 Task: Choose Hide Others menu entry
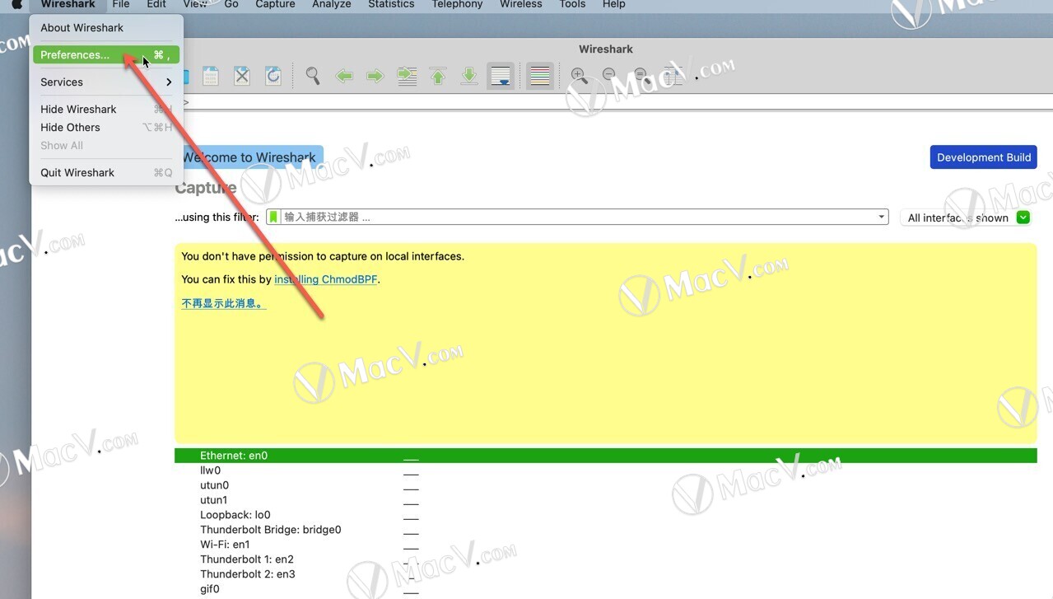(106, 127)
